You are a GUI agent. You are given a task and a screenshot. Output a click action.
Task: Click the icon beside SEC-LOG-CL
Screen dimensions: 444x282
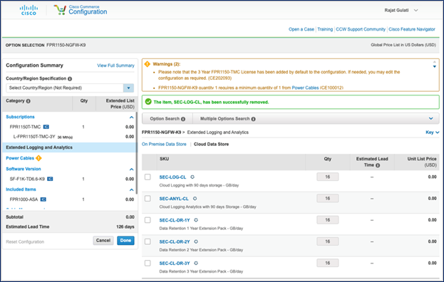(192, 177)
